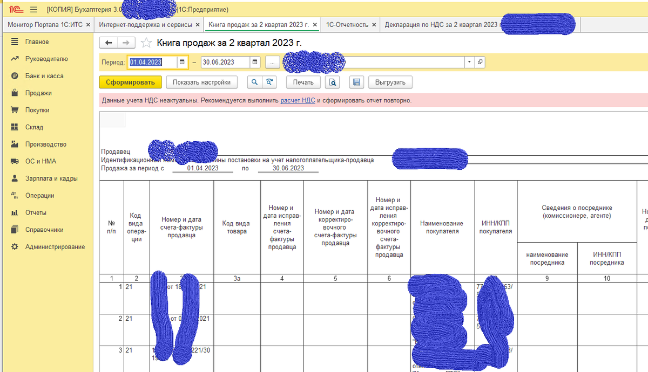648x372 pixels.
Task: Click the ОС и НМА truck icon
Action: click(15, 161)
